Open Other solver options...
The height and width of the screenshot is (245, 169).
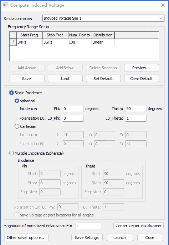[26, 237]
